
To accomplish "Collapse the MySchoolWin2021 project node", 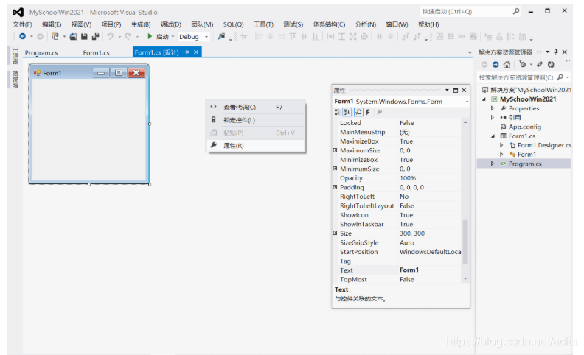I will [484, 99].
